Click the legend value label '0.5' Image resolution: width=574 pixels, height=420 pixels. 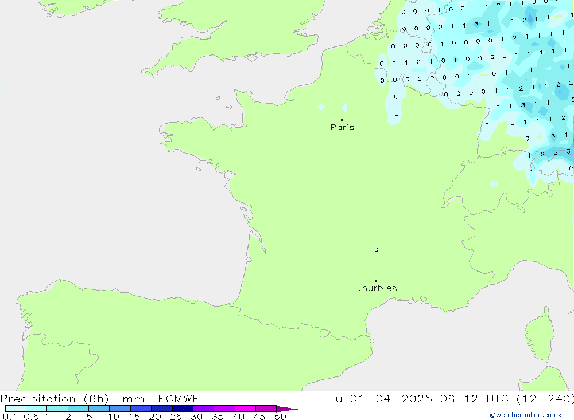click(x=31, y=417)
